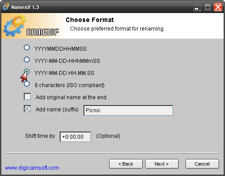Select the YYYY-MM-DD HH.MM.SS radio button
225x176 pixels.
click(26, 72)
